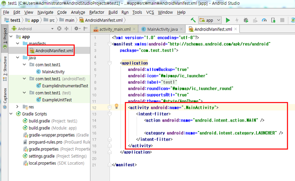This screenshot has height=181, width=295.
Task: Open the Android project view dropdown
Action: [x=33, y=29]
